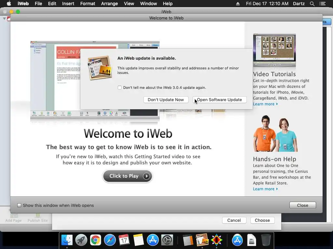Click the eject icon in menu bar
The width and height of the screenshot is (333, 249).
coord(238,4)
